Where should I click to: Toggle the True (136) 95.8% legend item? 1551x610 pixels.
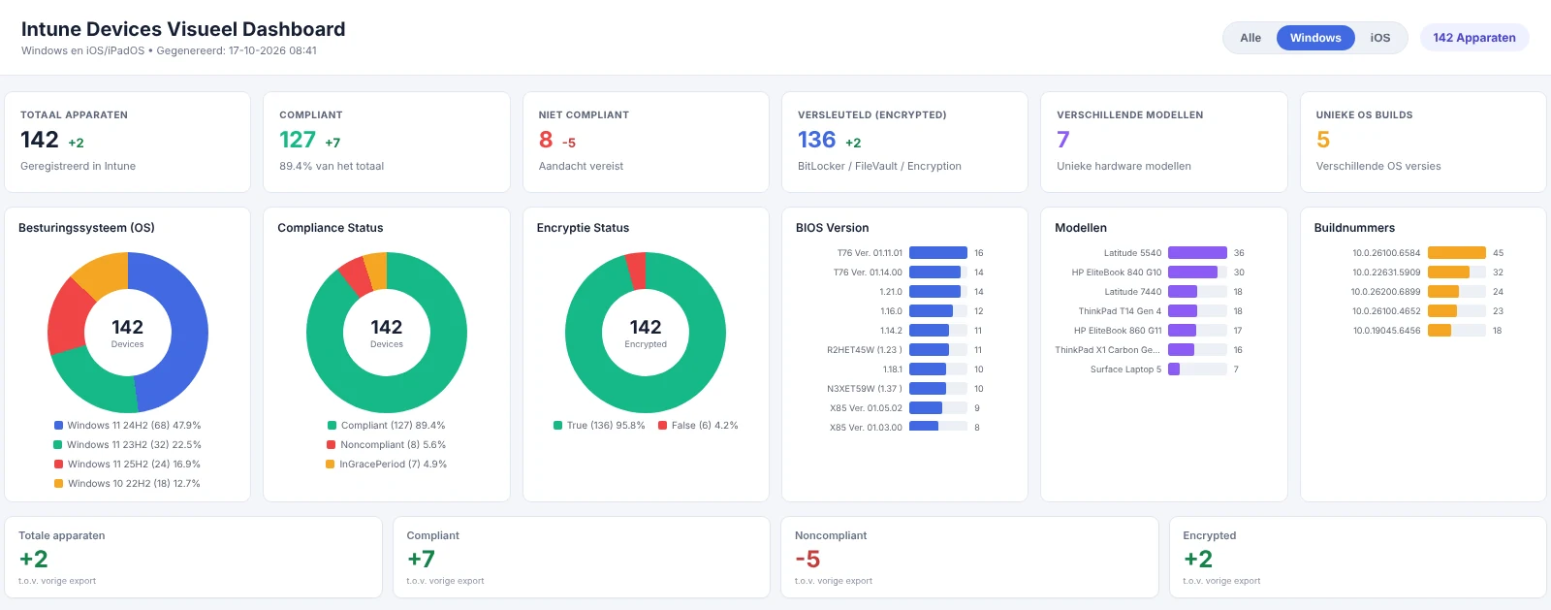click(x=599, y=426)
